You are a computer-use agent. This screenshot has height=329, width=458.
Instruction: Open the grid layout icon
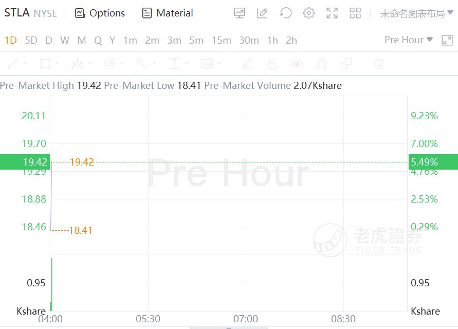(355, 13)
